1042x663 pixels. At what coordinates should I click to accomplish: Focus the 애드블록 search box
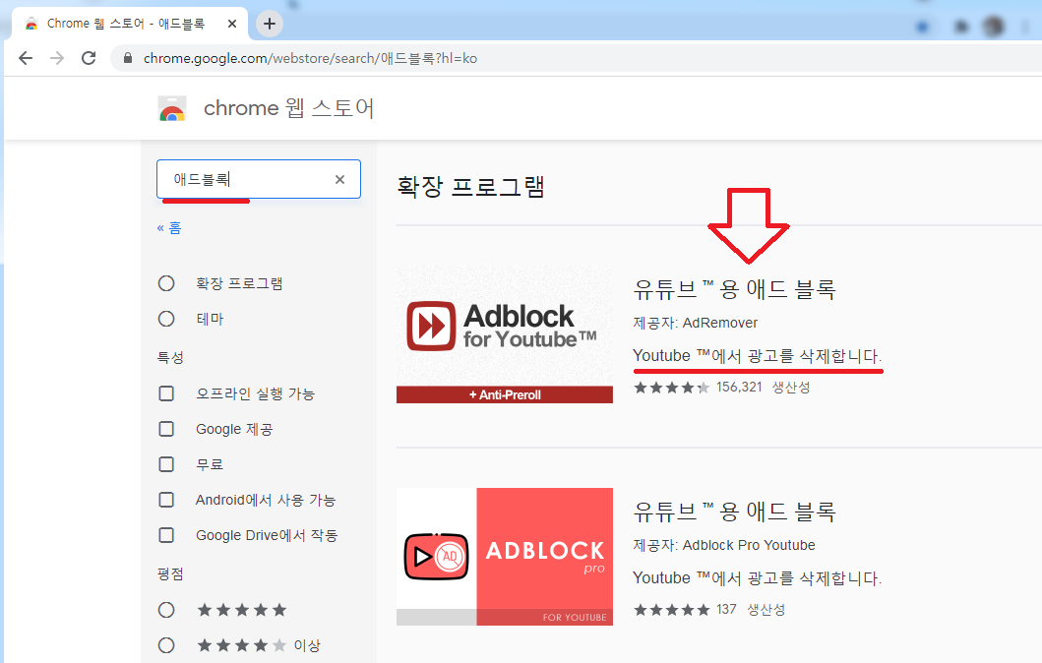tap(259, 179)
